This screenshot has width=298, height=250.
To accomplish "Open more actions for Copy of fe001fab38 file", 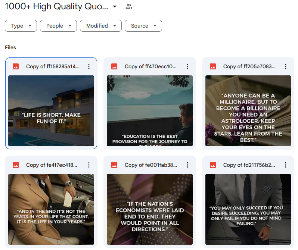I will coord(187,165).
